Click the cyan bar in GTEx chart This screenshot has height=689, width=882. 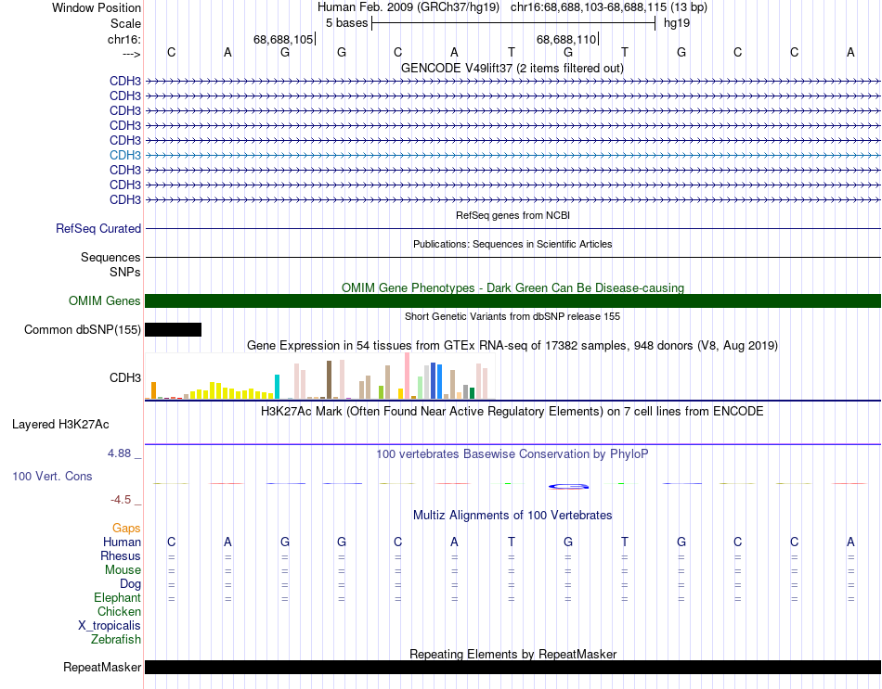point(277,387)
